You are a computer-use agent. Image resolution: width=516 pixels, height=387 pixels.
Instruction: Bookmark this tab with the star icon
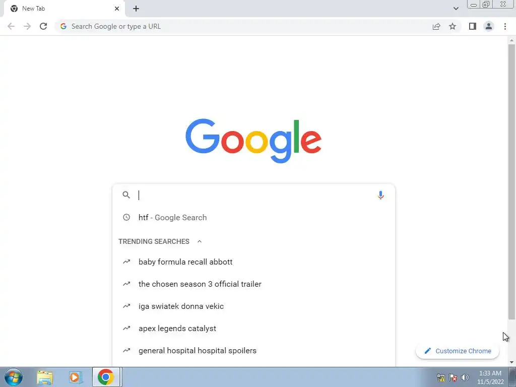coord(453,26)
